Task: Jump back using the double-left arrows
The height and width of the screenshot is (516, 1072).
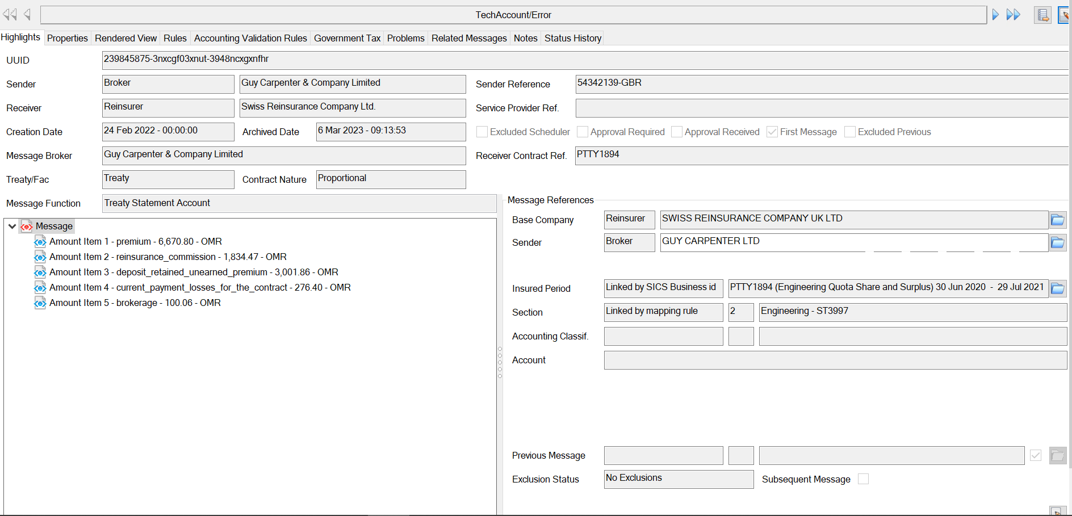Action: click(x=11, y=15)
